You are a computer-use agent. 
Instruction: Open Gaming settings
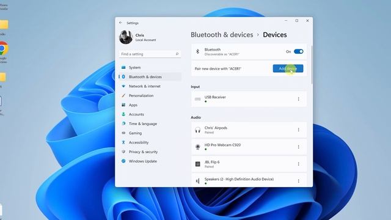point(150,133)
